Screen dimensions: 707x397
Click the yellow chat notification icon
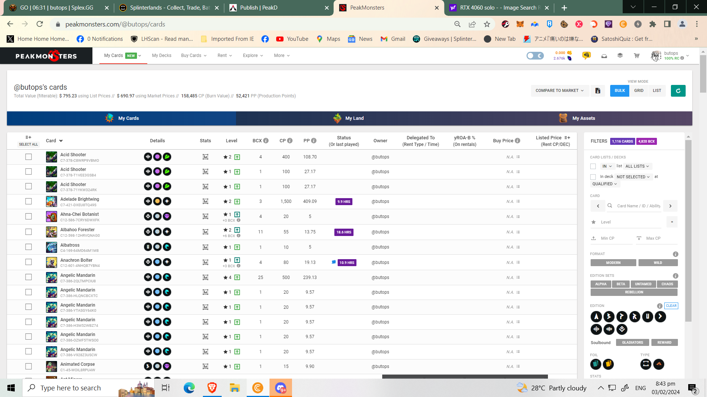click(587, 56)
